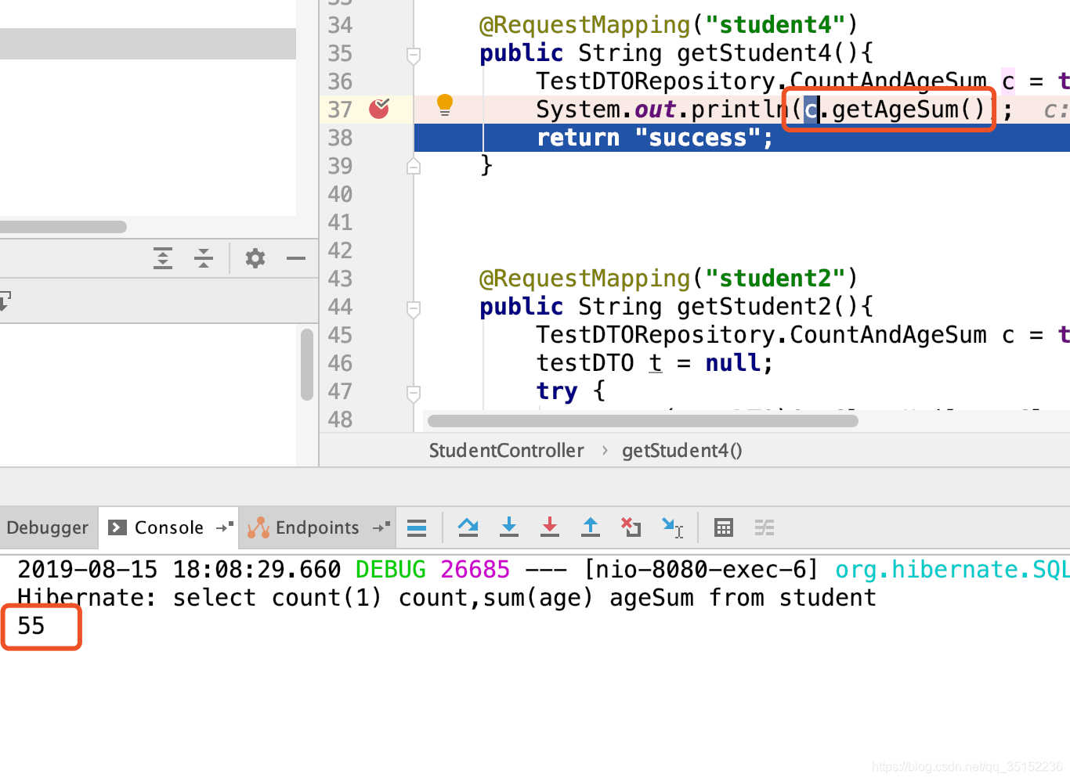Screen dimensions: 1070x781
Task: Click the Run to Cursor icon
Action: coord(671,527)
